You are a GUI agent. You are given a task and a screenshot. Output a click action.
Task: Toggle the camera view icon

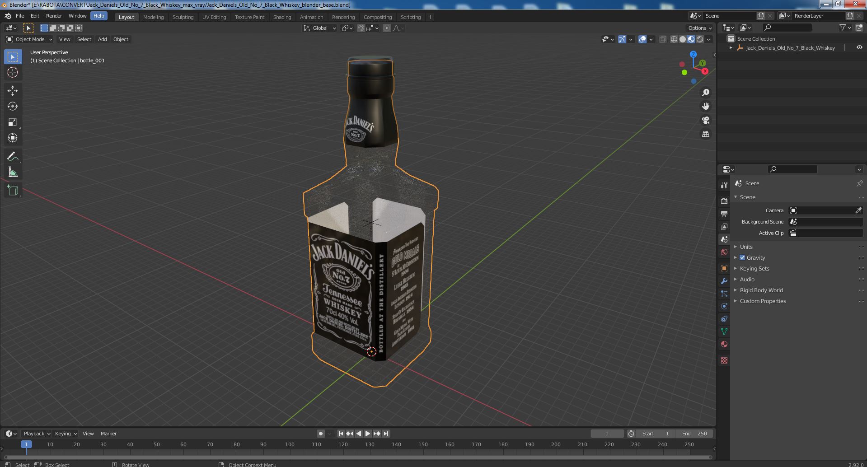tap(705, 120)
